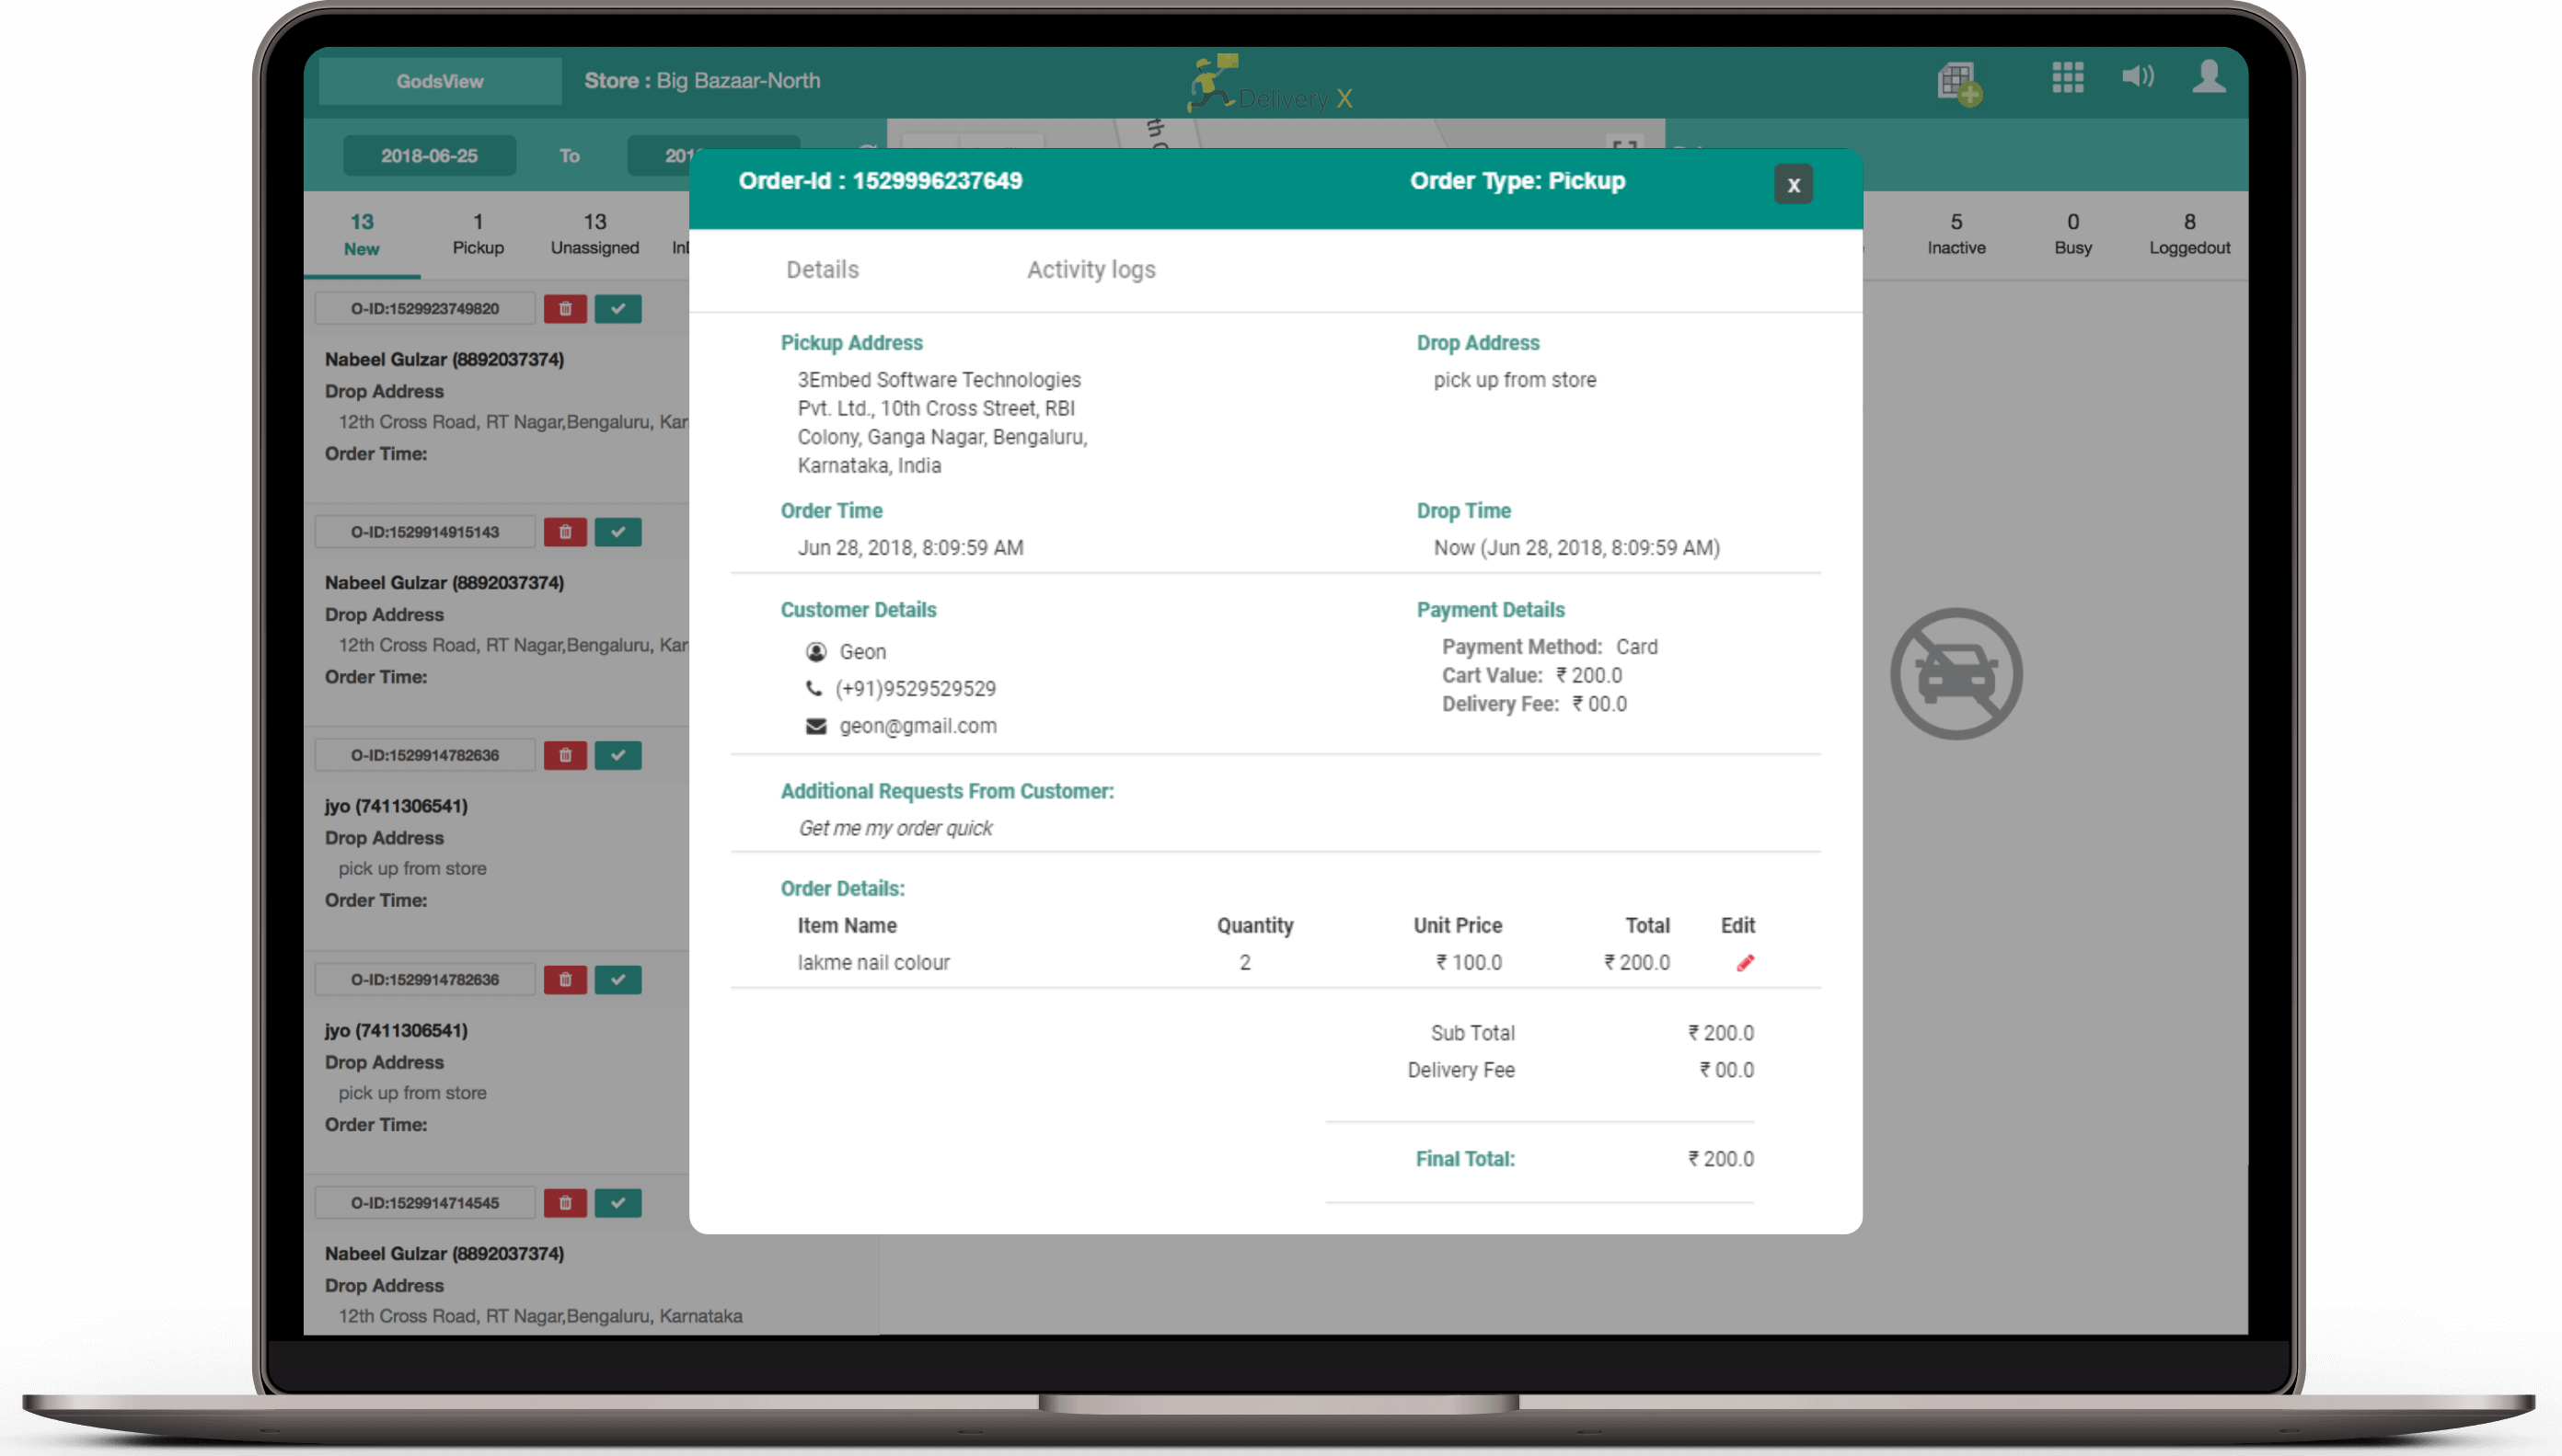Click customer name Geon
The height and width of the screenshot is (1456, 2562).
(862, 652)
